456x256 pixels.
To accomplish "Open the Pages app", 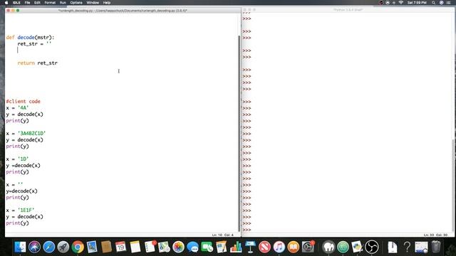I will click(222, 247).
